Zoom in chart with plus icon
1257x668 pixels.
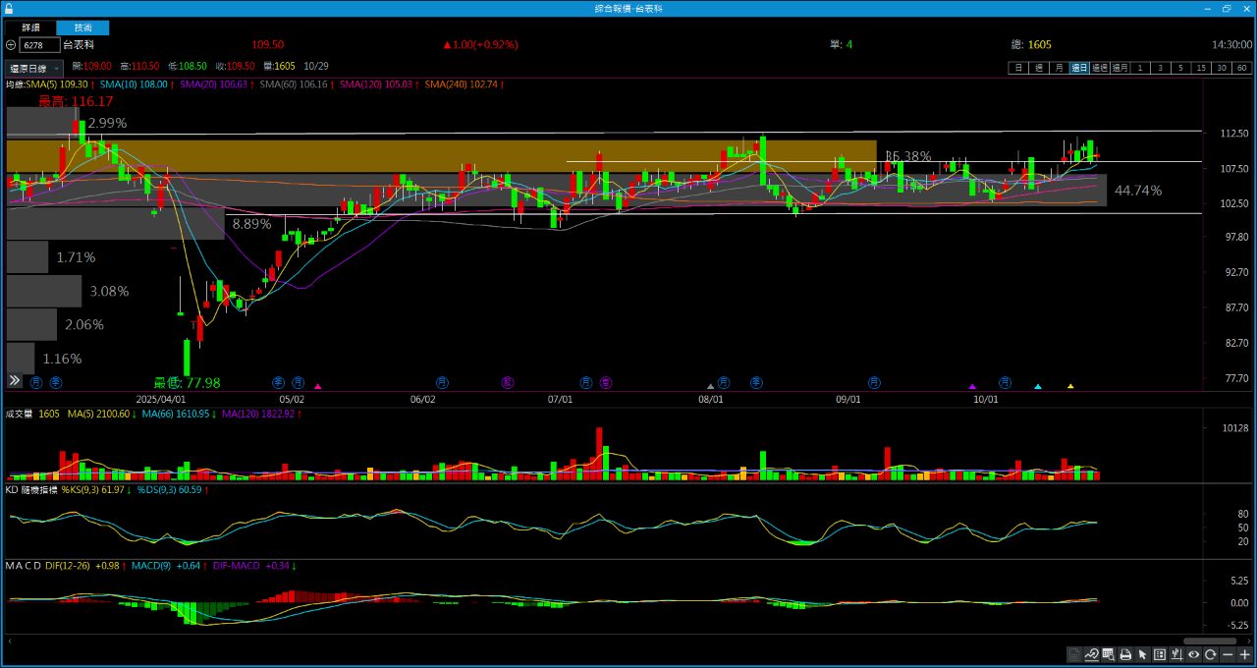[x=1245, y=655]
